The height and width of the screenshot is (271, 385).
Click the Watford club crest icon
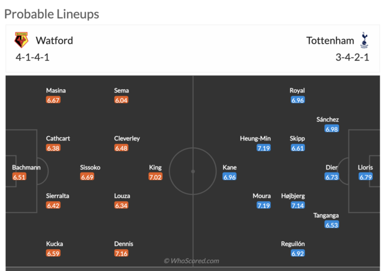click(x=21, y=40)
